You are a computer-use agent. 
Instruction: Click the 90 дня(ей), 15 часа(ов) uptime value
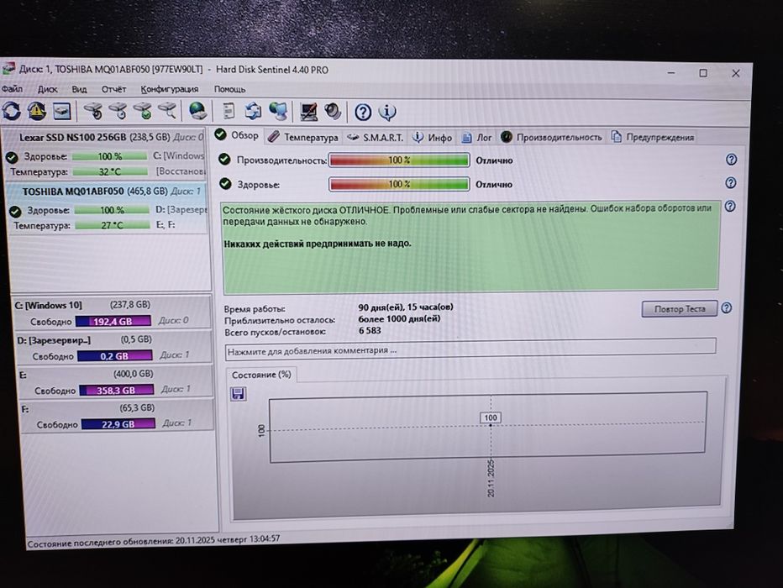pos(406,307)
